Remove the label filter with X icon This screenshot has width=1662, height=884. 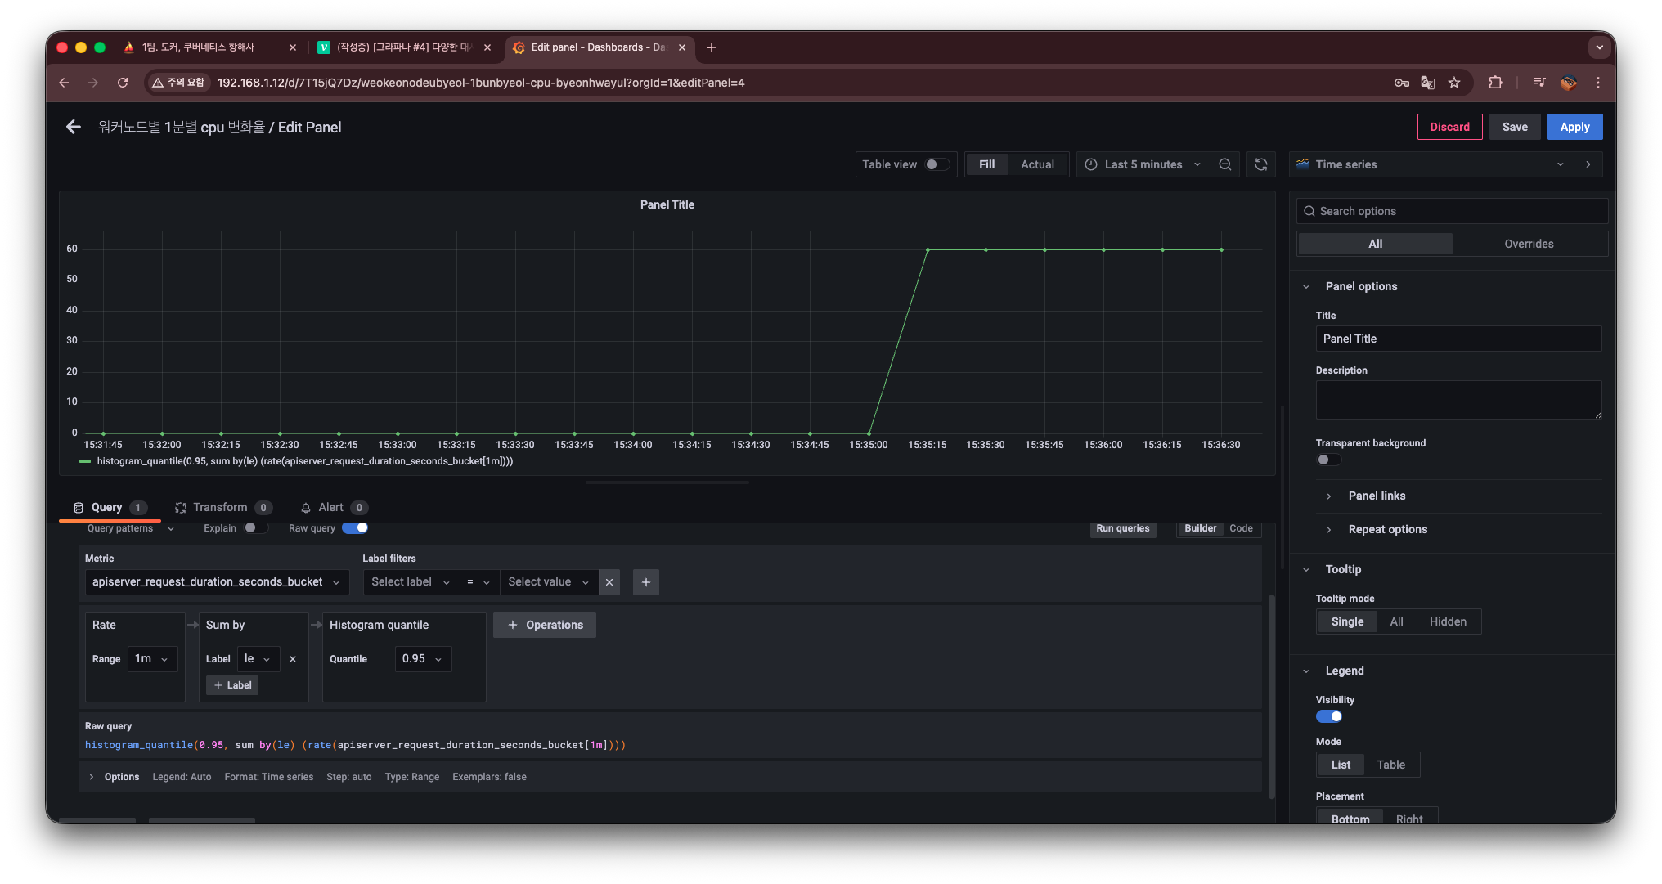(x=609, y=582)
